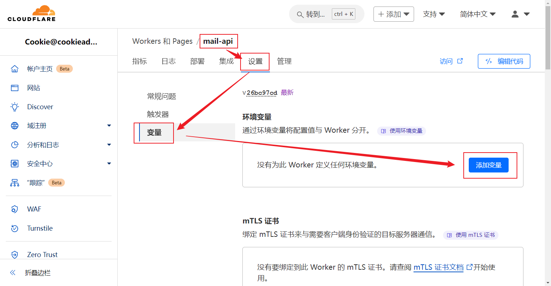
Task: Expand the 域注册 submenu arrow
Action: pos(109,125)
